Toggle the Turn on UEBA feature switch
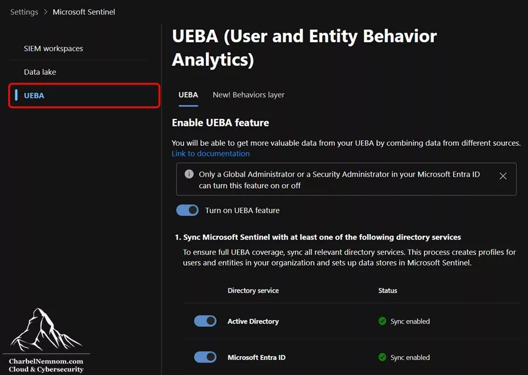The width and height of the screenshot is (528, 375). [x=188, y=210]
